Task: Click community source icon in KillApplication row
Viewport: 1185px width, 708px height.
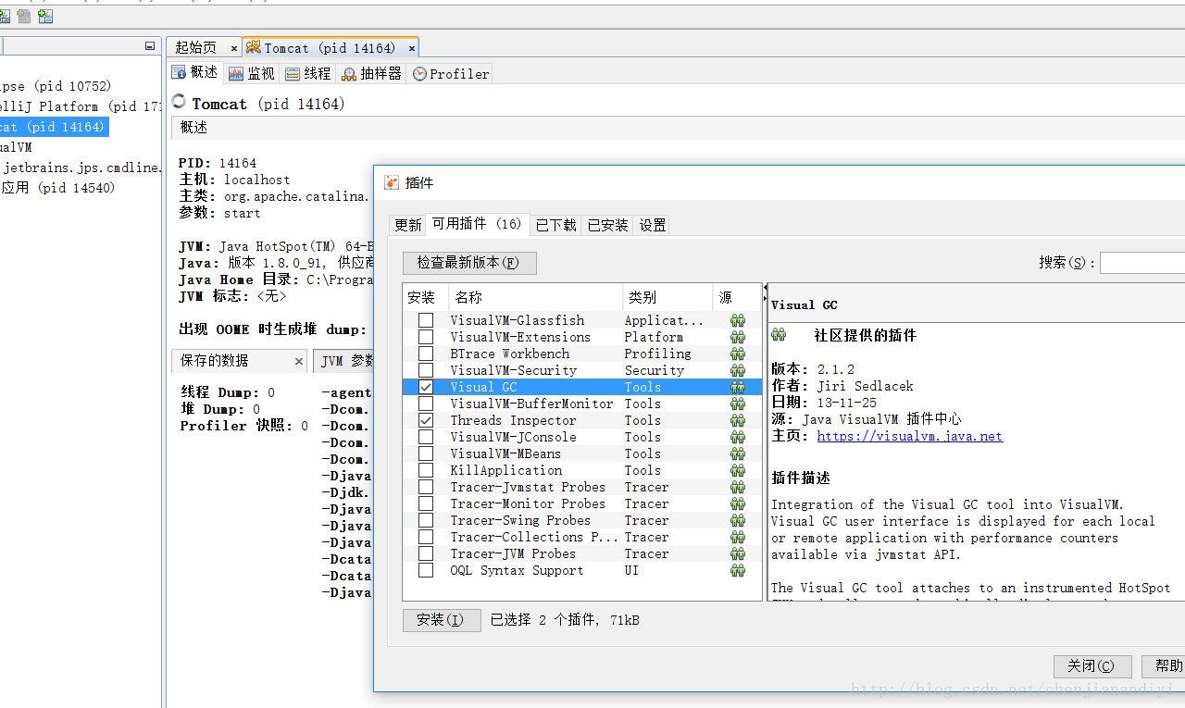Action: (737, 470)
